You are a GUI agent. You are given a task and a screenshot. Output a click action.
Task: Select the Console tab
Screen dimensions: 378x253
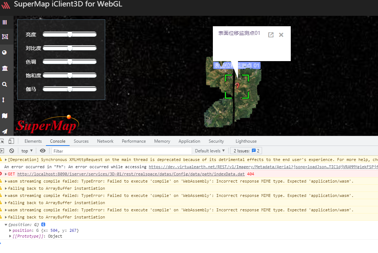[x=58, y=141]
